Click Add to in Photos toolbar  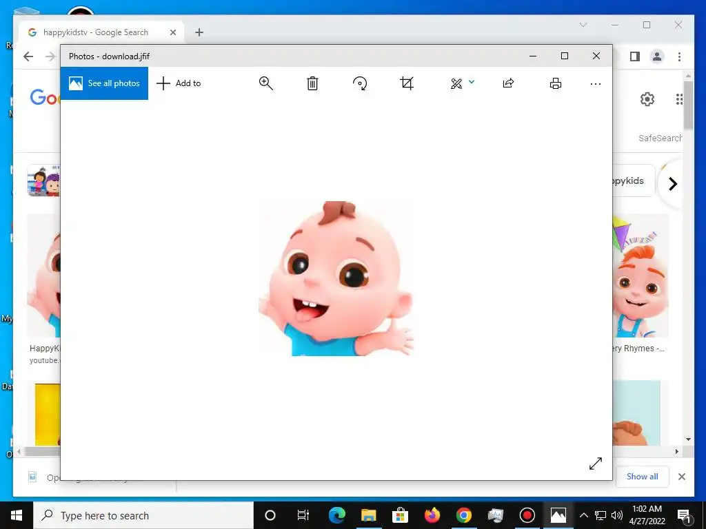(x=179, y=83)
